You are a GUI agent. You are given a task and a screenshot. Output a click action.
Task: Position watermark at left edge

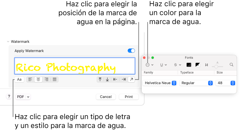tap(115, 79)
